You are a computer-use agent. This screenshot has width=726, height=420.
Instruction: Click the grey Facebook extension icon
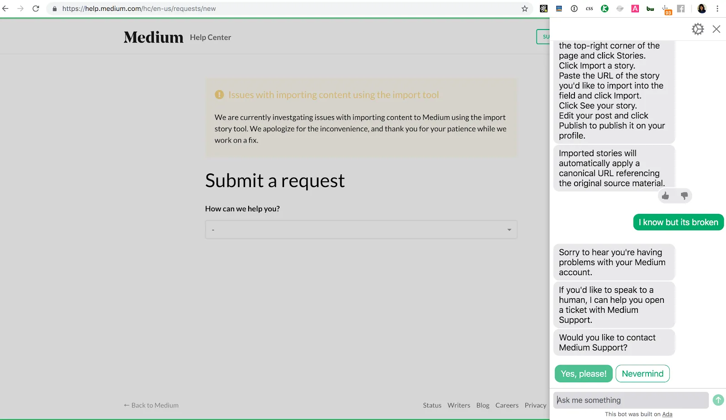(x=681, y=9)
